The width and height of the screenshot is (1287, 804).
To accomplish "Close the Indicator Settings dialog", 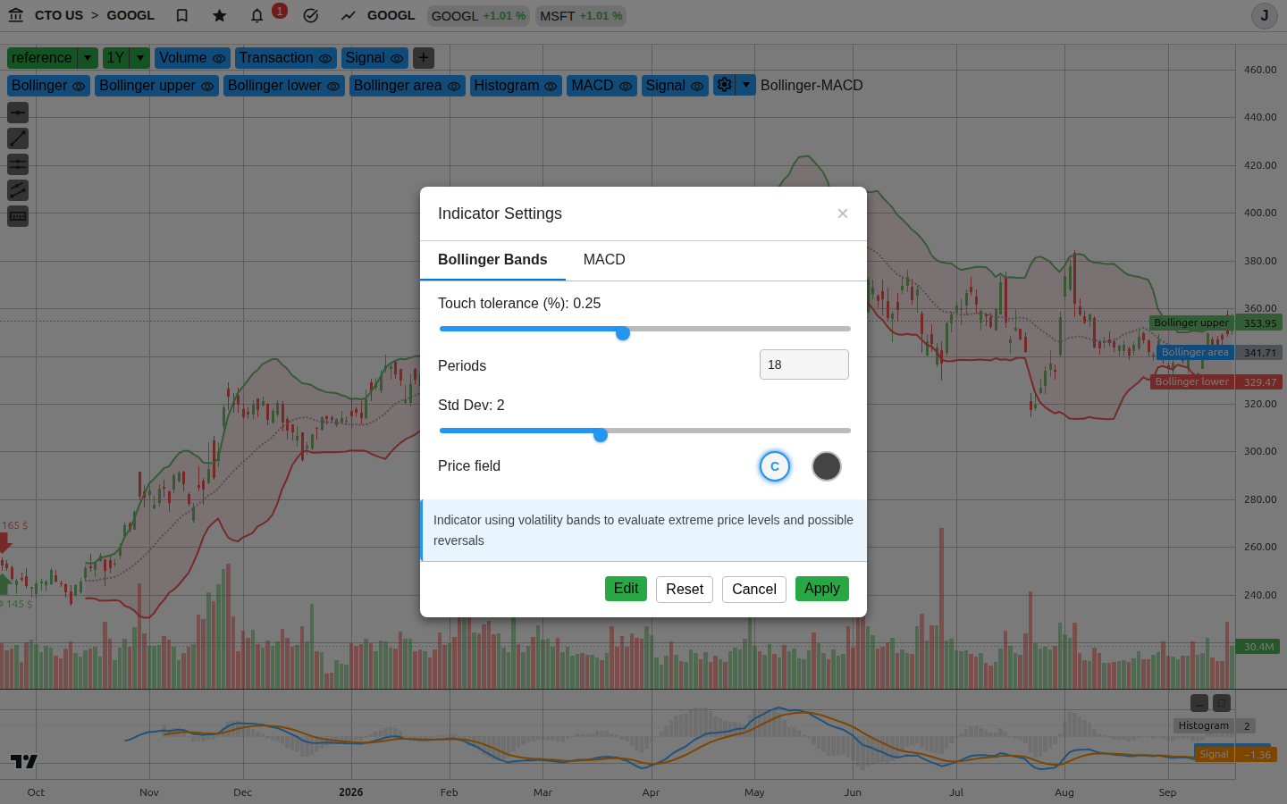I will pos(843,214).
